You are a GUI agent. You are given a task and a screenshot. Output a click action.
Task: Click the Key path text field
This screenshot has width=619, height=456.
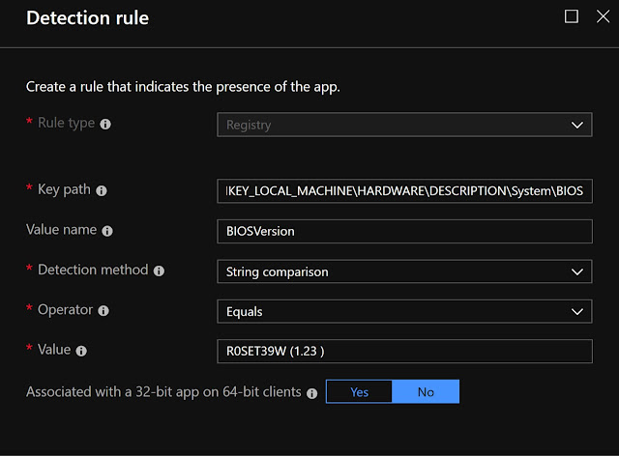coord(403,191)
